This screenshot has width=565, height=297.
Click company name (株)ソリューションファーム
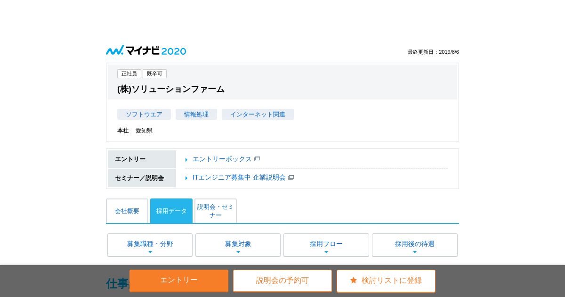pos(171,89)
